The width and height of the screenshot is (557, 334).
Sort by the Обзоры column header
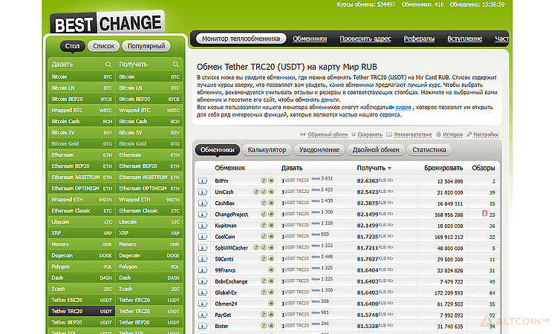(483, 168)
